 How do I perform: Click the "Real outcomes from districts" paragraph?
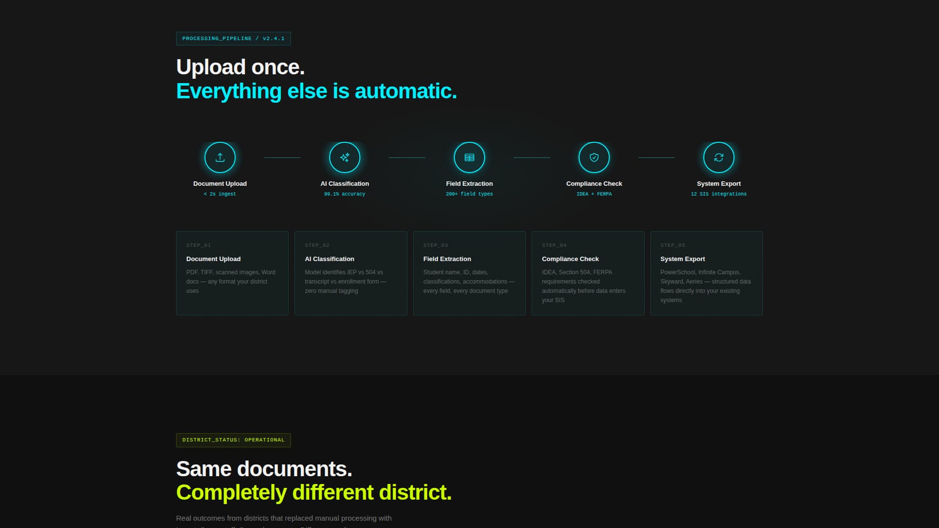284,521
